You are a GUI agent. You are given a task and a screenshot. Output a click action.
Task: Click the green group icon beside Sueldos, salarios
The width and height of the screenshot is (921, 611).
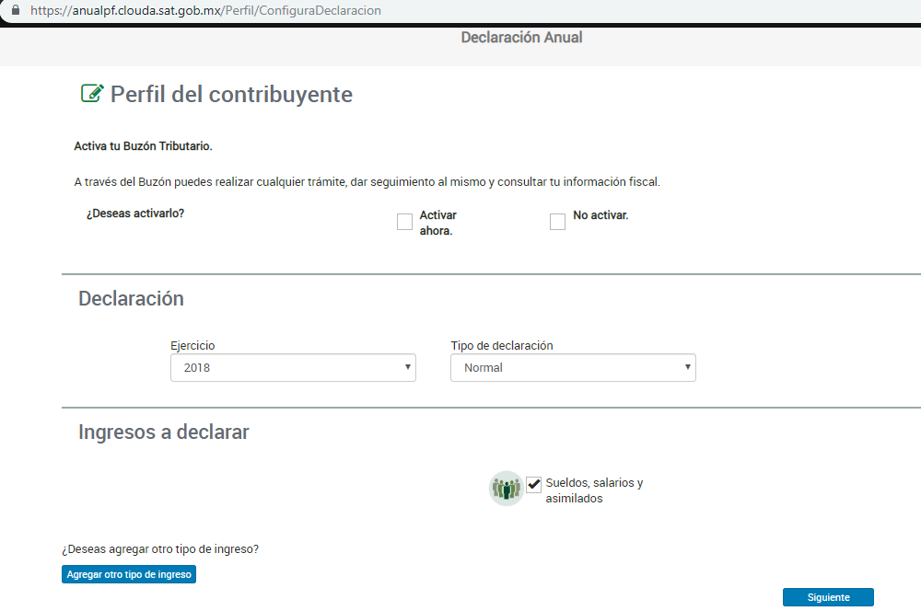[506, 488]
